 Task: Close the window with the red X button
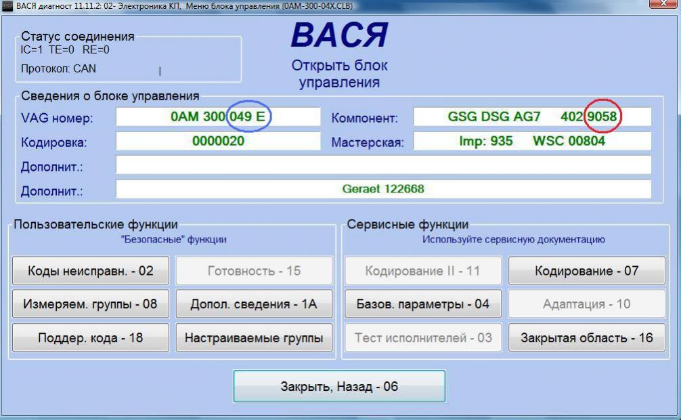click(x=664, y=3)
